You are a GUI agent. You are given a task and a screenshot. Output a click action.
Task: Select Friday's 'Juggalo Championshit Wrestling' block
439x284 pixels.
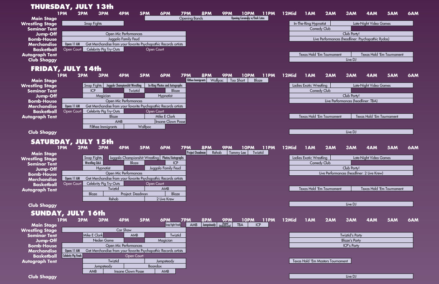click(124, 85)
